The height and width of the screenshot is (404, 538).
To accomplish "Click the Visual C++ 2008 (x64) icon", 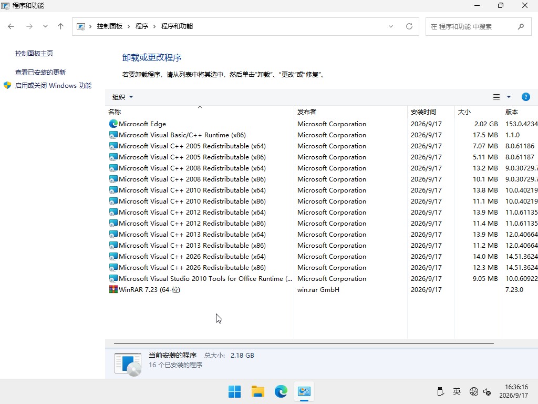I will click(x=113, y=168).
